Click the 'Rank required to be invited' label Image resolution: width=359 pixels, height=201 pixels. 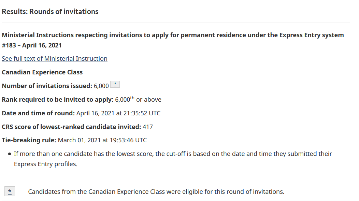pos(58,100)
